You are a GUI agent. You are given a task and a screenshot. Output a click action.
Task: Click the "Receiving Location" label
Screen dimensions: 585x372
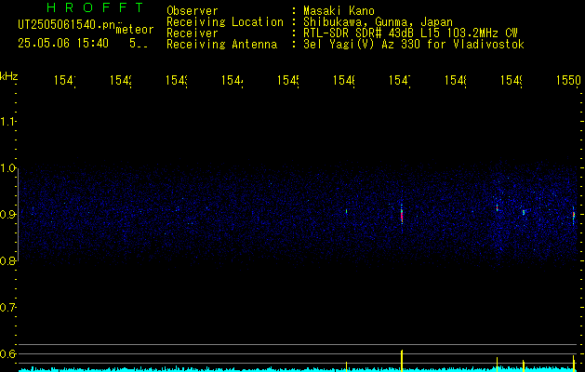(x=225, y=22)
